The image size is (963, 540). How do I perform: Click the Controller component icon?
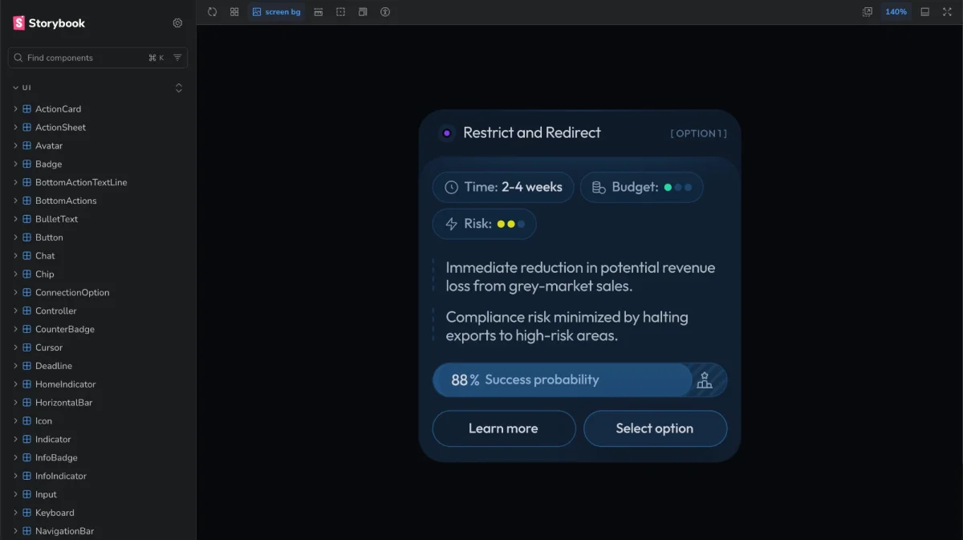27,311
